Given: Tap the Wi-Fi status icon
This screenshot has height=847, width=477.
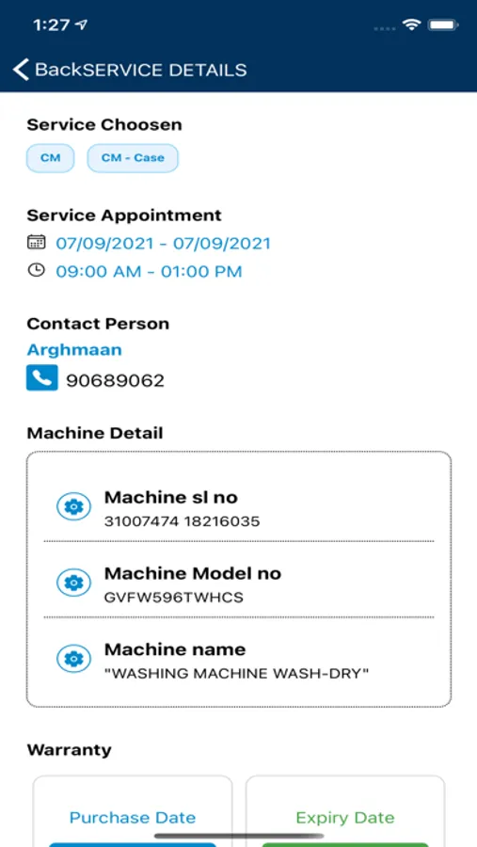Looking at the screenshot, I should 411,24.
